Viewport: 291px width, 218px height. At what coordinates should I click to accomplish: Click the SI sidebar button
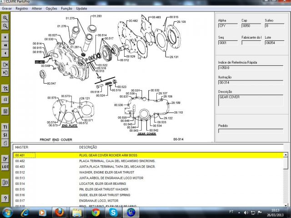tap(5, 135)
